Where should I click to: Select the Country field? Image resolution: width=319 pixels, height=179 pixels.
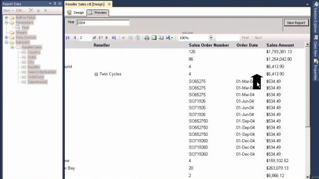(34, 52)
